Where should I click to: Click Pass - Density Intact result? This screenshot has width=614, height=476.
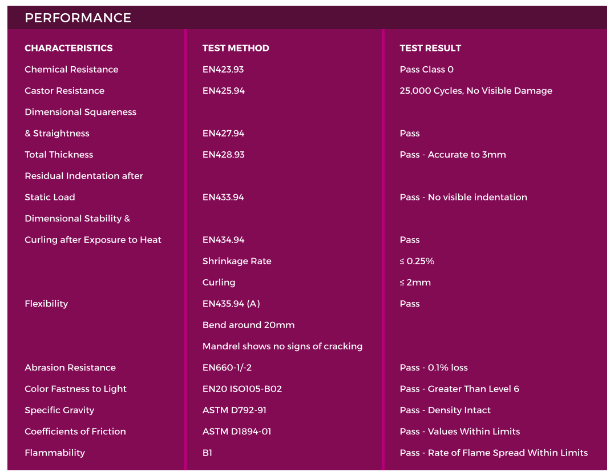(x=445, y=410)
